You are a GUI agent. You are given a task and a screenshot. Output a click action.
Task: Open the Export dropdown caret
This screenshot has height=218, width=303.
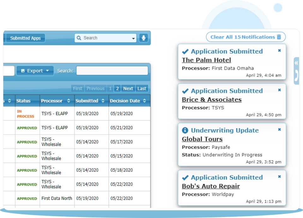click(47, 71)
